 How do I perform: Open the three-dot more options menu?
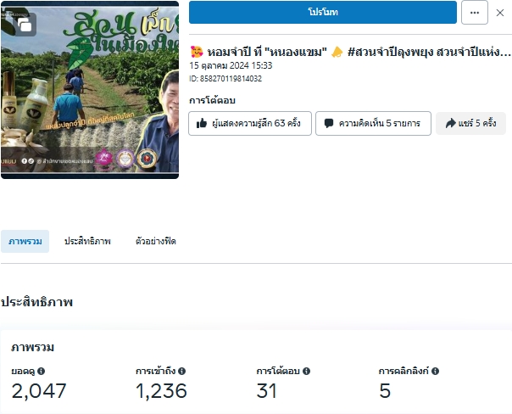click(474, 13)
